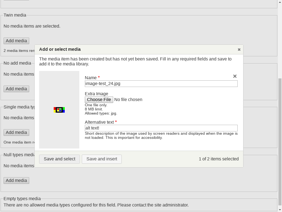The height and width of the screenshot is (212, 282).
Task: Click the Empty types media legend
Action: (22, 199)
